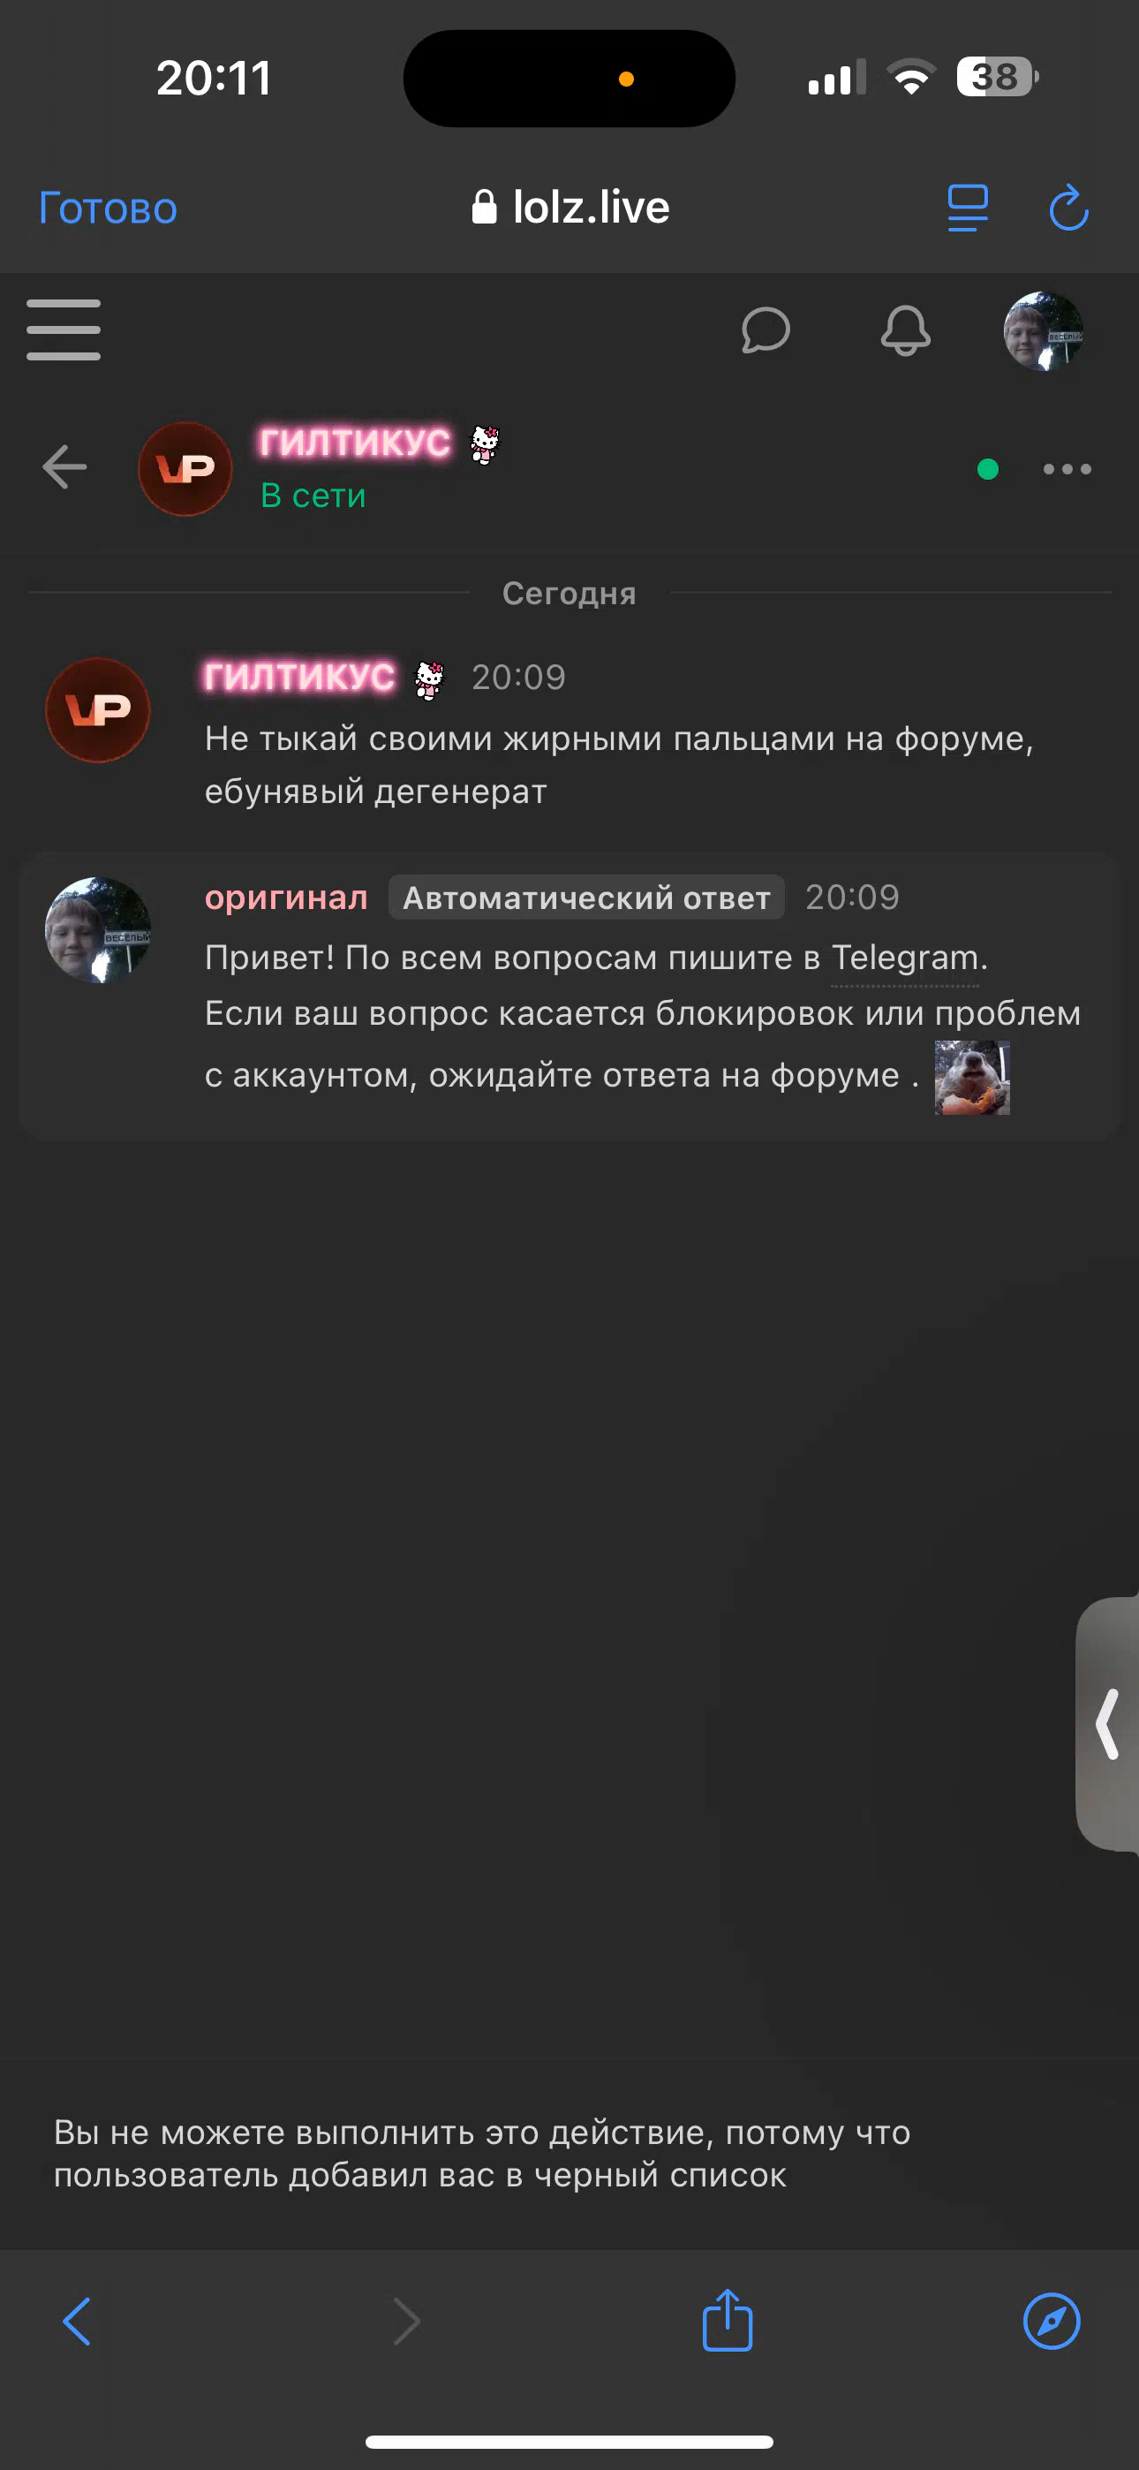
Task: Navigate back with bottom toolbar chevron
Action: coord(77,2322)
